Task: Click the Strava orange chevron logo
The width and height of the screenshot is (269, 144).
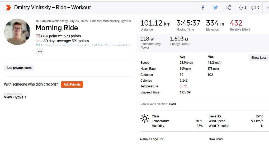Action: coord(8,8)
